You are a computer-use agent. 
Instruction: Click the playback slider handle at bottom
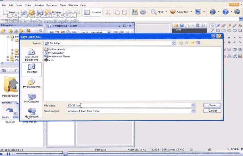point(65,153)
